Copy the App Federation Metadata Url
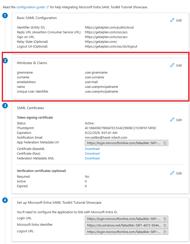The width and height of the screenshot is (190, 244). coord(165,143)
